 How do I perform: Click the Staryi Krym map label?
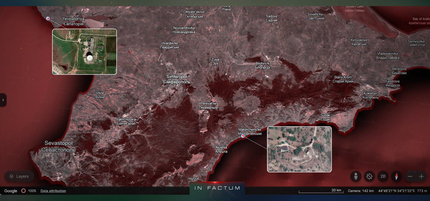343,79
